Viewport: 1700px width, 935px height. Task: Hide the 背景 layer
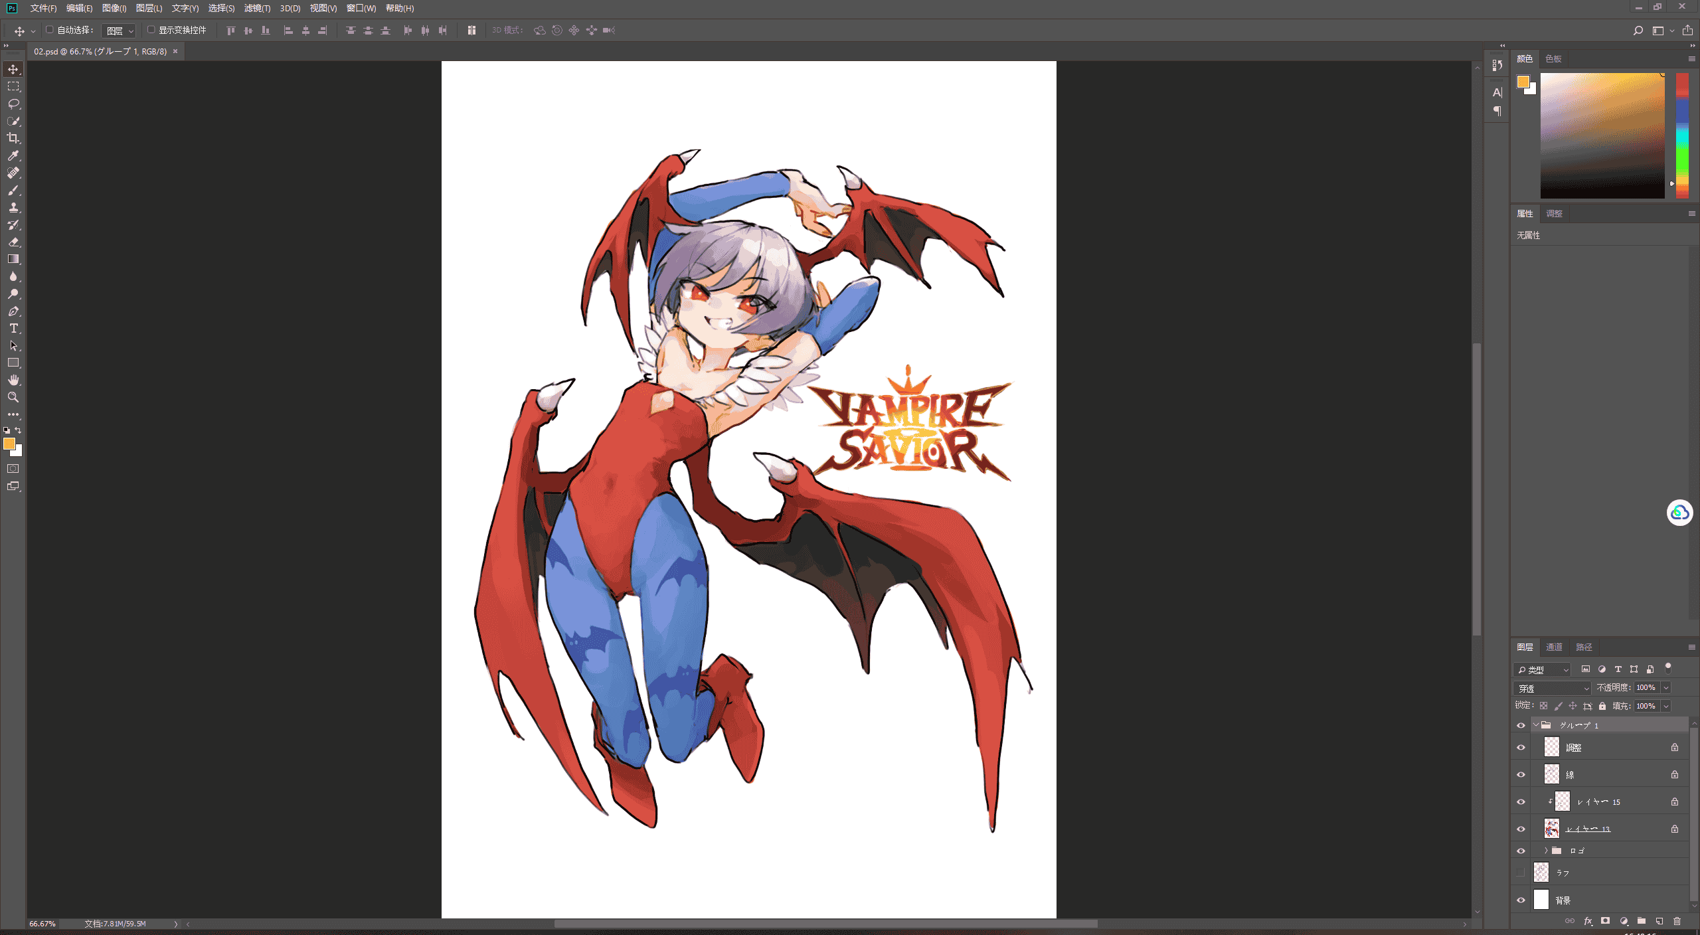point(1521,900)
